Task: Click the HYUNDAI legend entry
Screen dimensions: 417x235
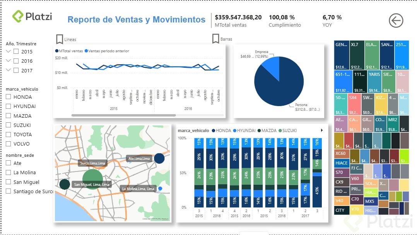Action: [x=244, y=130]
